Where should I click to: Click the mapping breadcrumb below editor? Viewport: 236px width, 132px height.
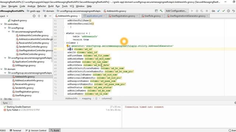(x=86, y=99)
